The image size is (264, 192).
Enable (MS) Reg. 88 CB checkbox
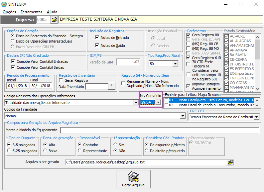189,44
